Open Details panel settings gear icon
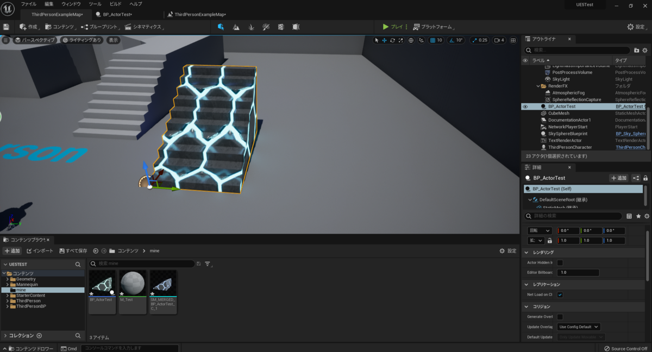652x352 pixels. point(647,216)
